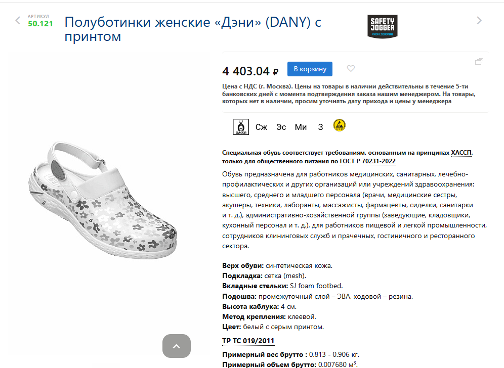Open the Safety Jogger brand logo
504x368 pixels.
(382, 27)
